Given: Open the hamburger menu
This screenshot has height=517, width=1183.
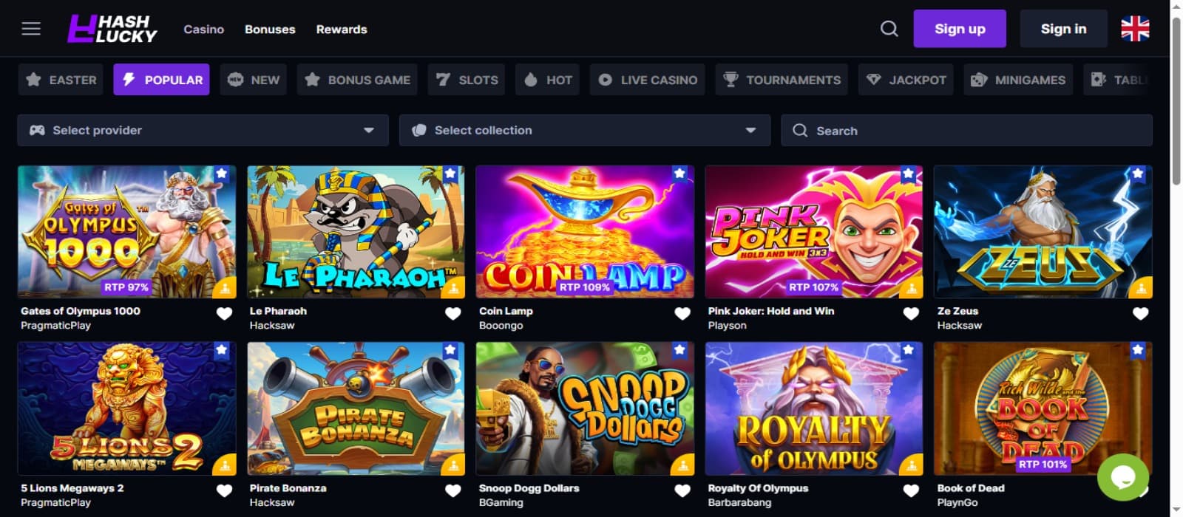Looking at the screenshot, I should tap(31, 29).
